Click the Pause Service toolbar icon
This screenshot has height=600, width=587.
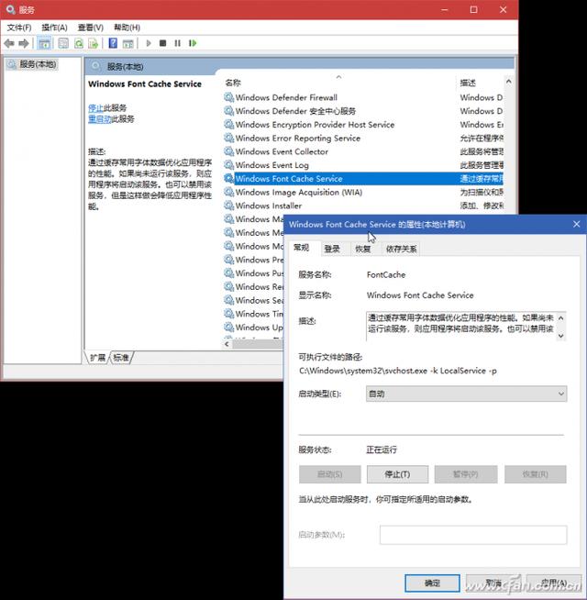[177, 43]
